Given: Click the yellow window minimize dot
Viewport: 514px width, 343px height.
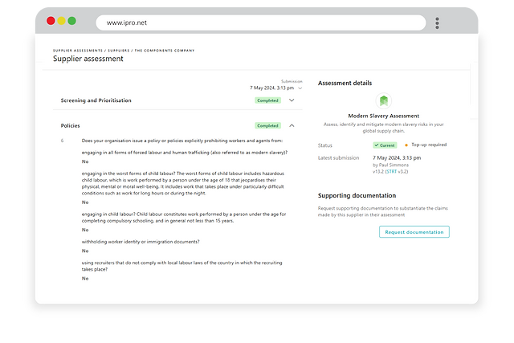Looking at the screenshot, I should point(61,21).
